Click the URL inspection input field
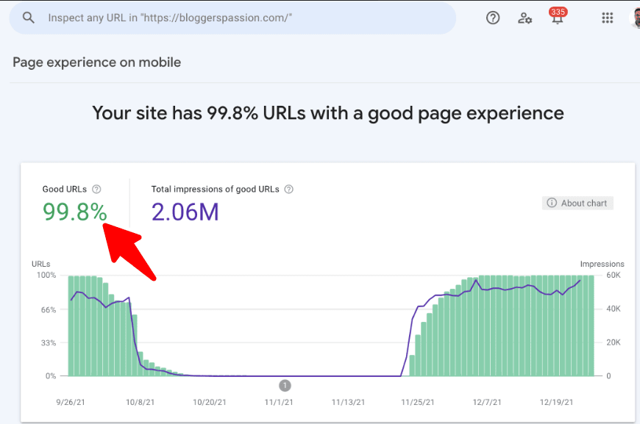This screenshot has width=640, height=424. click(221, 17)
